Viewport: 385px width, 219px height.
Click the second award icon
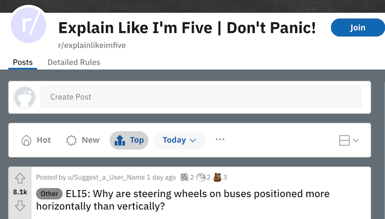point(201,177)
